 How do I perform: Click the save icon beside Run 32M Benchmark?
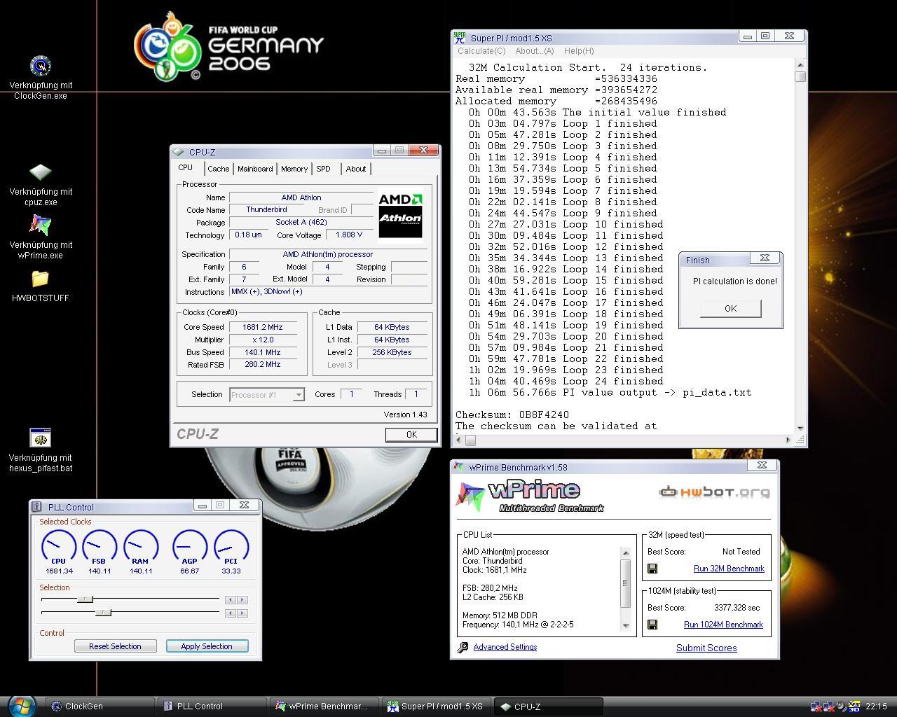pyautogui.click(x=652, y=569)
